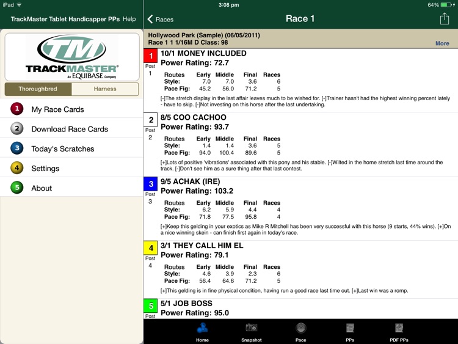Tap the silver number 2 ball icon
Screen dimensions: 458x344
[17, 128]
